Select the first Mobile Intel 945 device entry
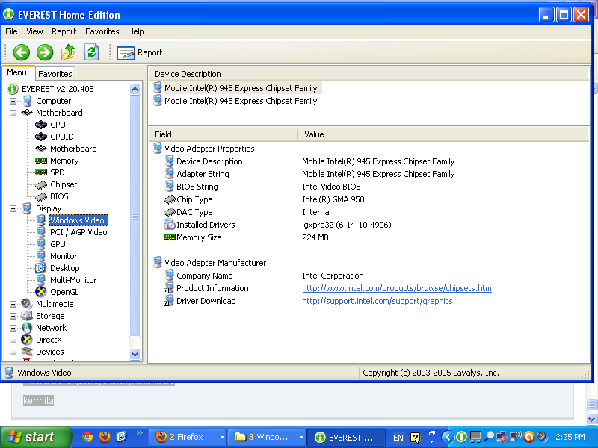 (241, 88)
